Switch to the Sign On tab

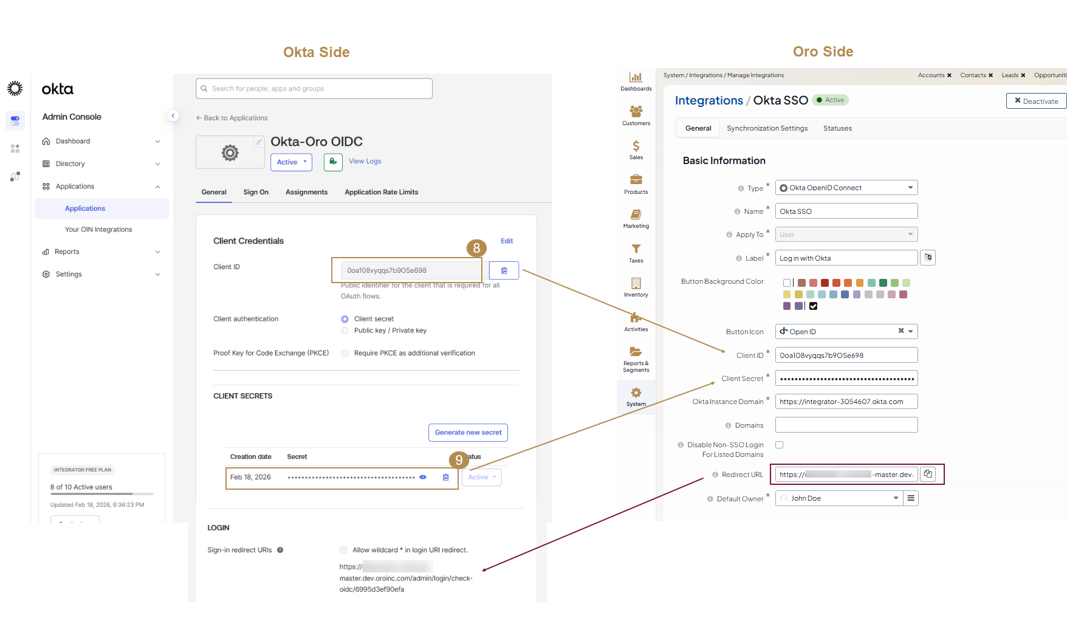(x=256, y=192)
